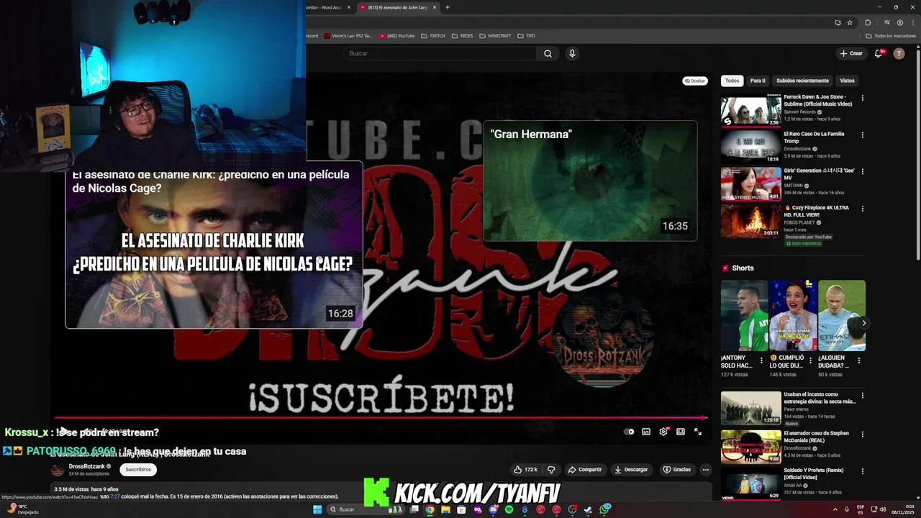Open Todos los marcadores folder
921x518 pixels.
[889, 35]
